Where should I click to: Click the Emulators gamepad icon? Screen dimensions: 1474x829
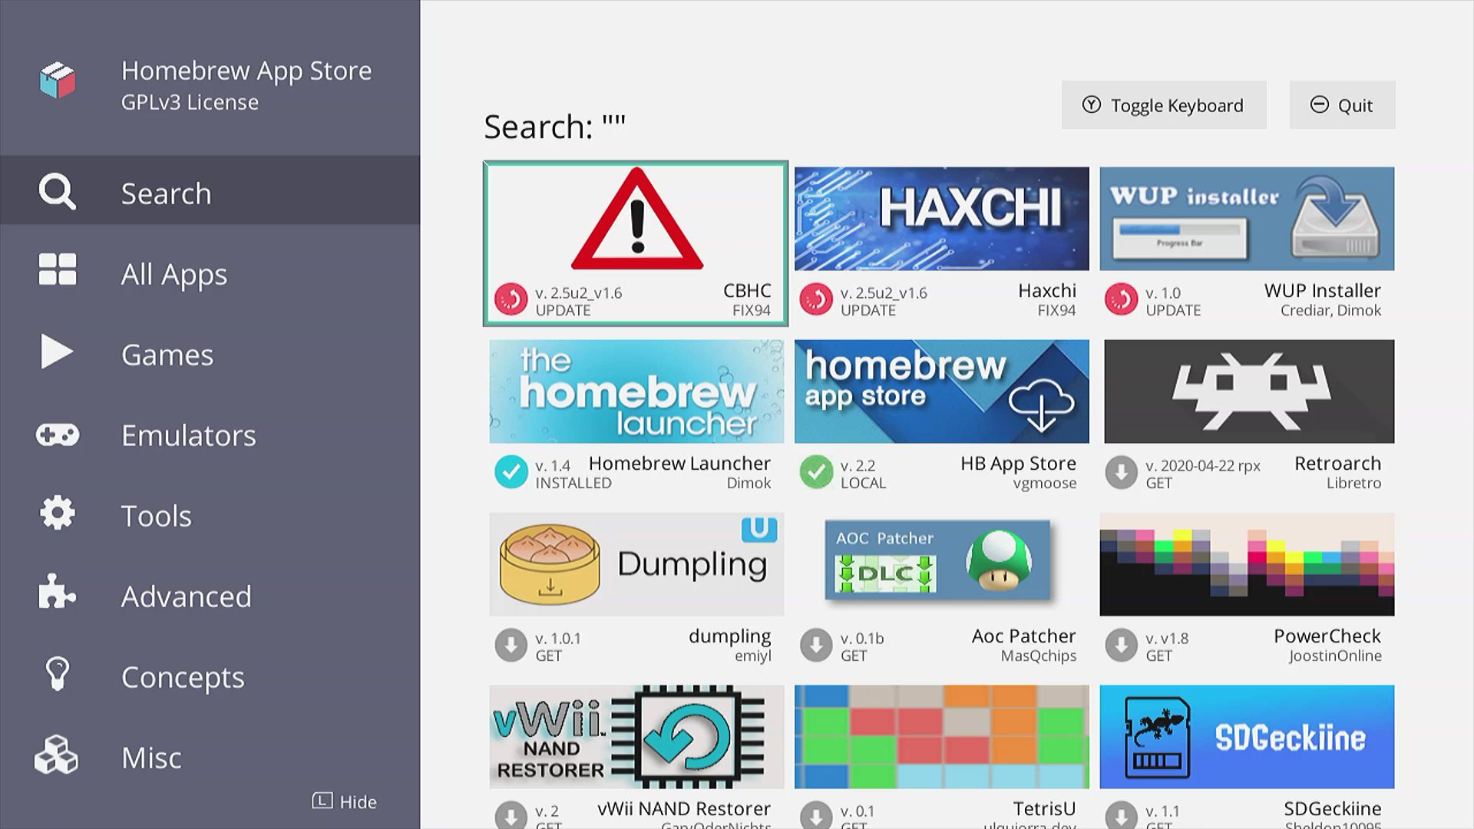[x=58, y=435]
